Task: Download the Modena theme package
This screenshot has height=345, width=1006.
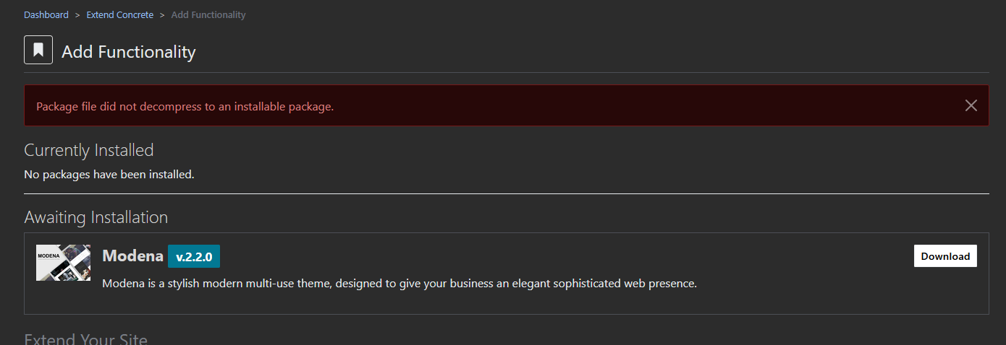Action: (945, 256)
